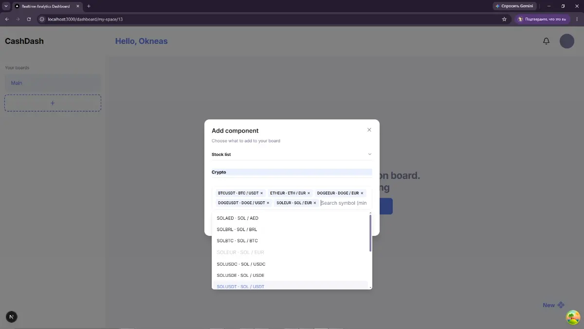Choose SOLUSDT · SOL / USDT option
The image size is (584, 329).
pyautogui.click(x=291, y=286)
